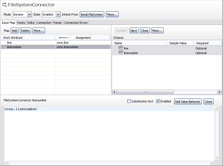The width and height of the screenshot is (223, 166).
Task: Open the Map More... button menu
Action: (39, 31)
